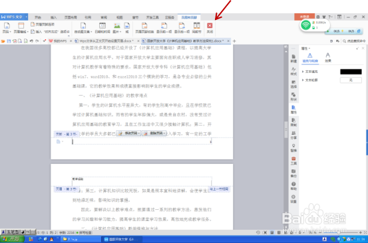Open the taskbar item 国家开放大学

click(122, 239)
